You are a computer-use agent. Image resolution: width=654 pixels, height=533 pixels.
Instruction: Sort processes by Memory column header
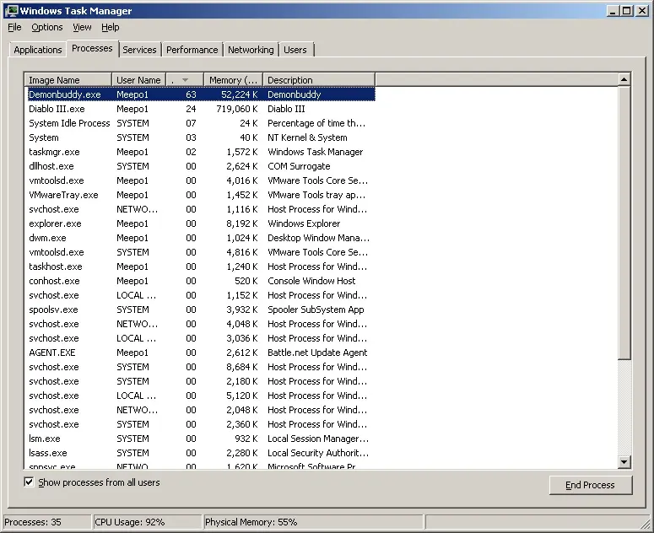(x=232, y=80)
